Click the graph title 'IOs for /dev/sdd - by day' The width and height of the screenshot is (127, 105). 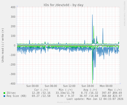click(x=63, y=5)
